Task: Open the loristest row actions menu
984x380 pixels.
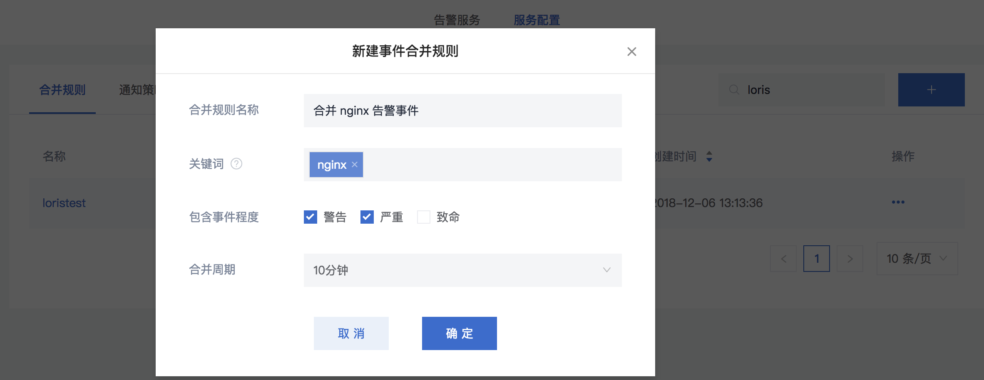Action: [x=898, y=202]
